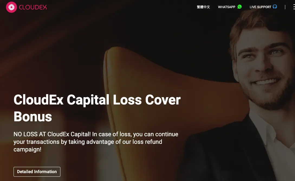Click the vertical divider before the menu icon

coord(285,7)
